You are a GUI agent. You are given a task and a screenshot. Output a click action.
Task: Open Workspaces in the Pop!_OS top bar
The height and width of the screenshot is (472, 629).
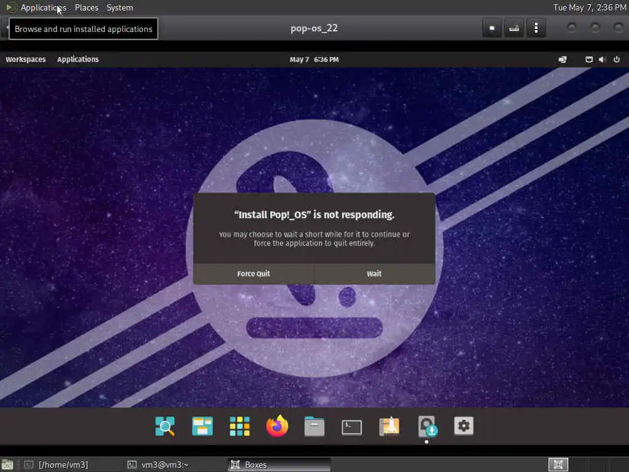tap(26, 60)
